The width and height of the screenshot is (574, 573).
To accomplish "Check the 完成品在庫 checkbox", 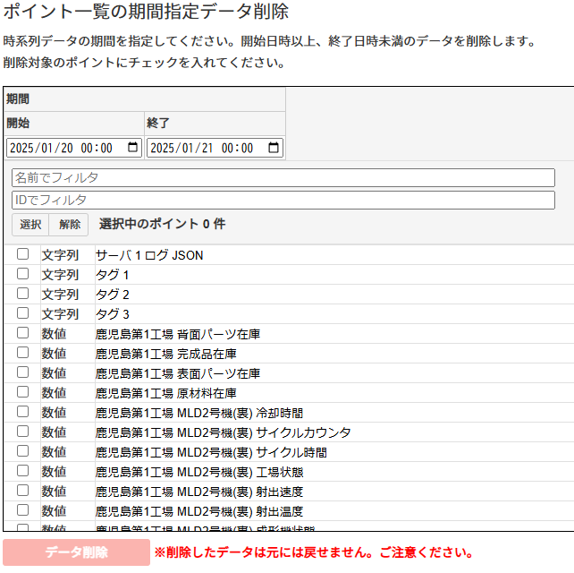I will 22,353.
